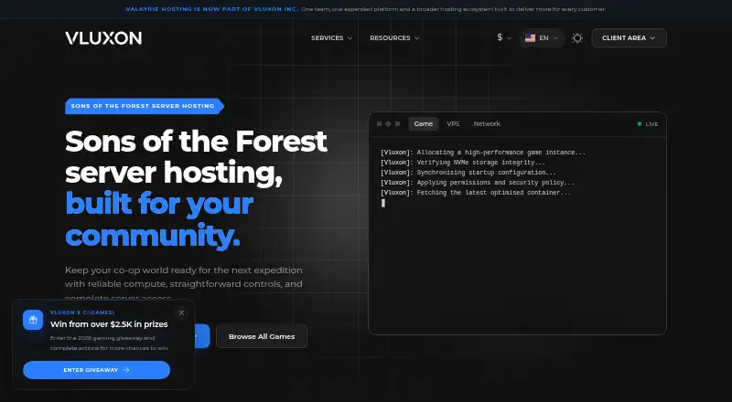This screenshot has width=732, height=402.
Task: Click the "Applying permissions and security policy..." line
Action: (x=478, y=183)
